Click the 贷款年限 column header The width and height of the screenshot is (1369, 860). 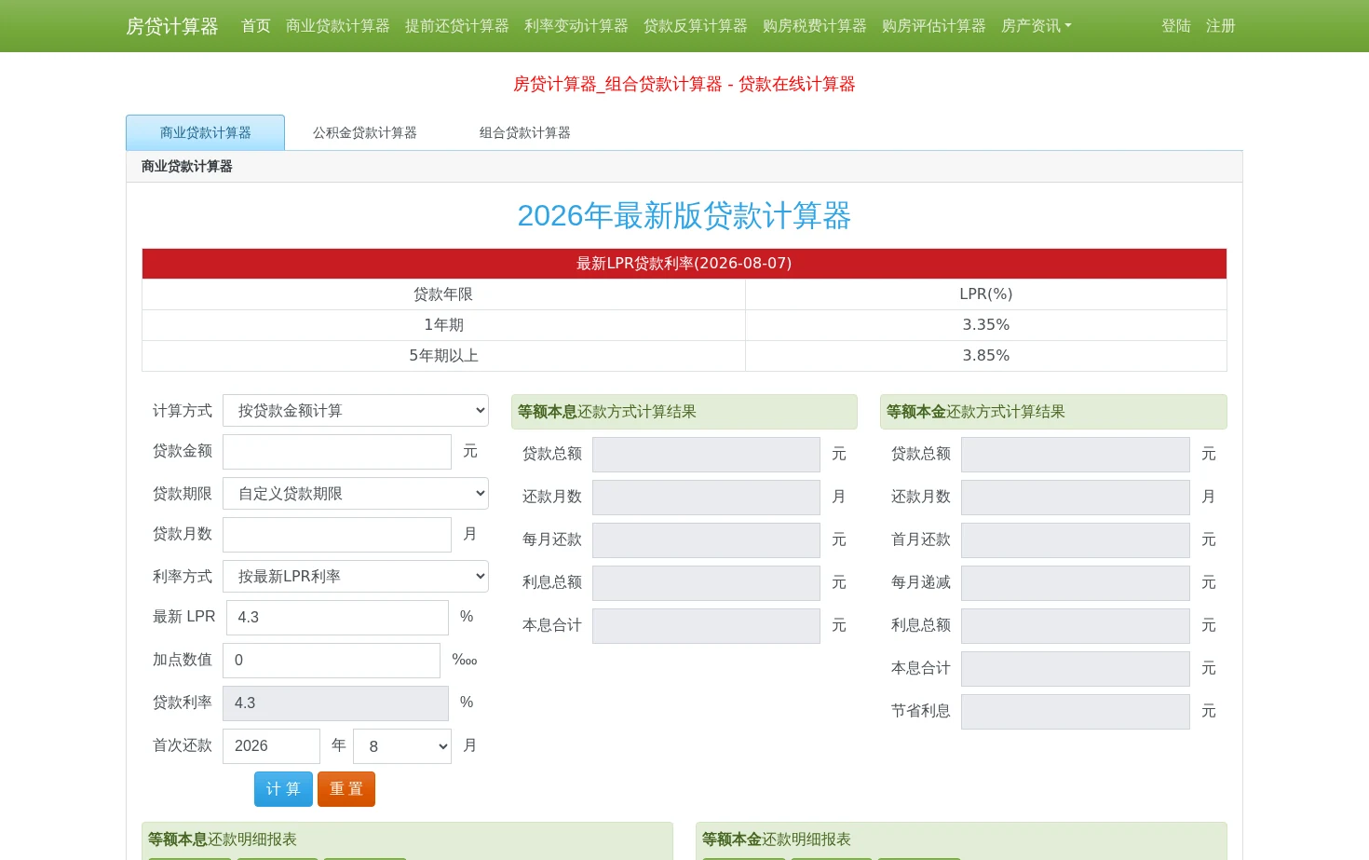click(443, 294)
